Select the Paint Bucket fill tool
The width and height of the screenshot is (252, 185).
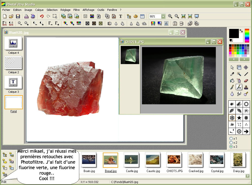coord(232,81)
